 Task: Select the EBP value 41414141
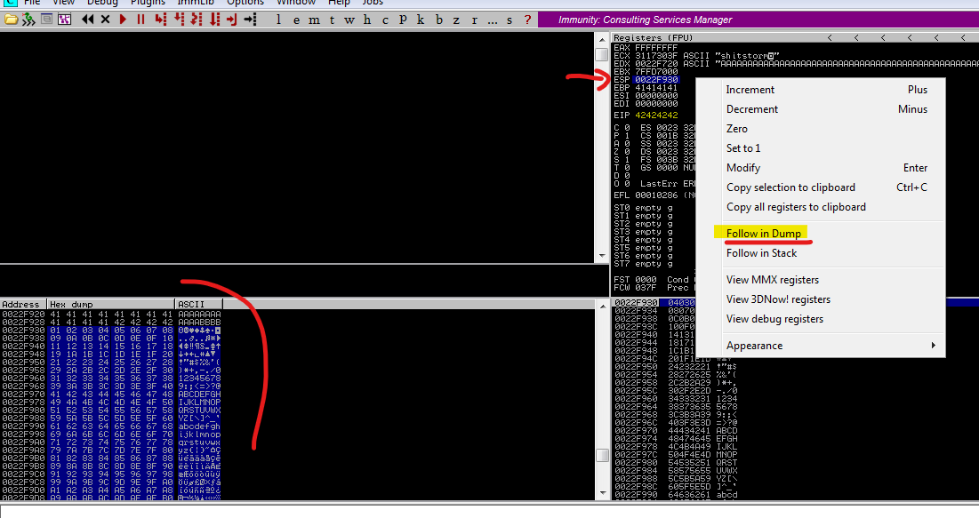click(x=656, y=88)
